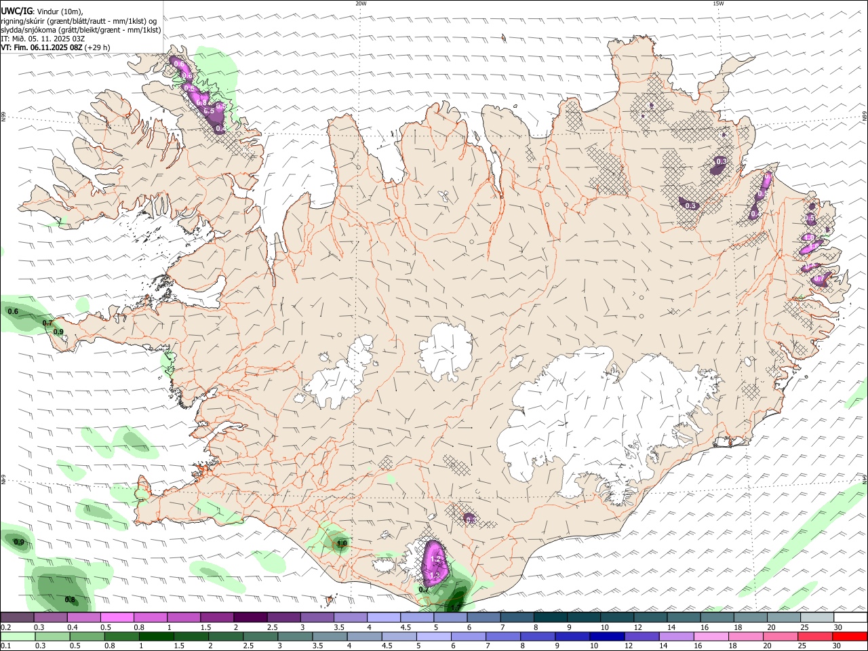This screenshot has width=868, height=651.
Task: Click the 15W longitude label
Action: coord(718,3)
